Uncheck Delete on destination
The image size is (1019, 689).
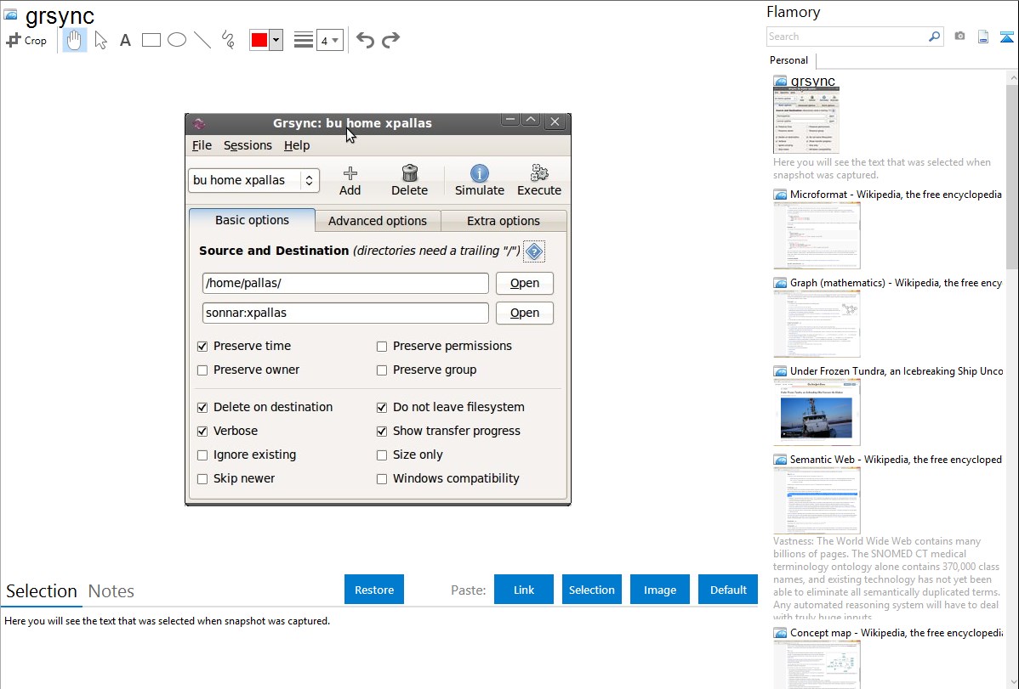202,408
